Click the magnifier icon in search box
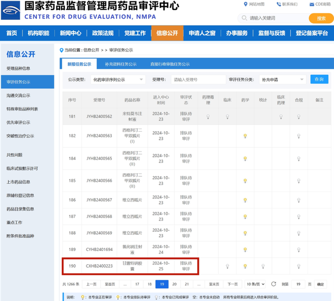The height and width of the screenshot is (301, 334). point(244,18)
